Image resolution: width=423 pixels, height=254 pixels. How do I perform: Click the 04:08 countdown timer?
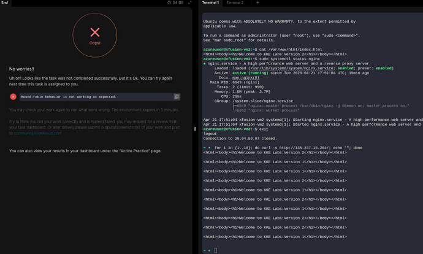pos(178,2)
